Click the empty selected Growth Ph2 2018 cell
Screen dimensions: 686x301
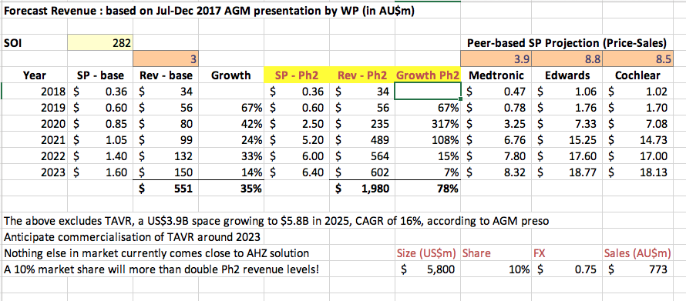[428, 92]
